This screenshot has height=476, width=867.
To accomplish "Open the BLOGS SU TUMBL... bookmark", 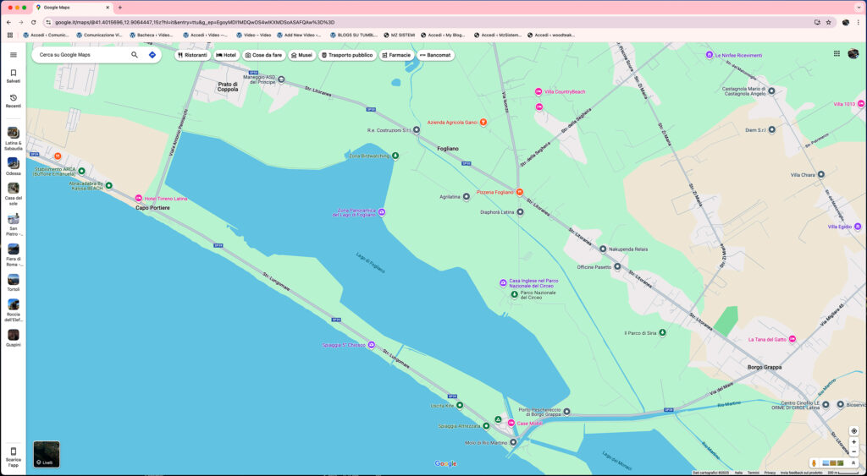I will click(354, 35).
